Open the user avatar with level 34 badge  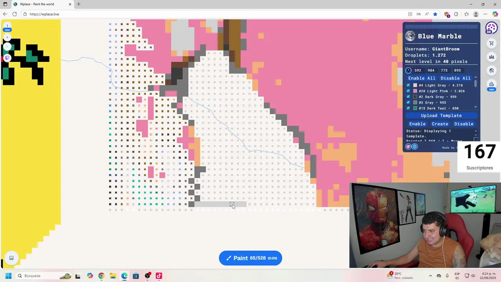[x=491, y=28]
